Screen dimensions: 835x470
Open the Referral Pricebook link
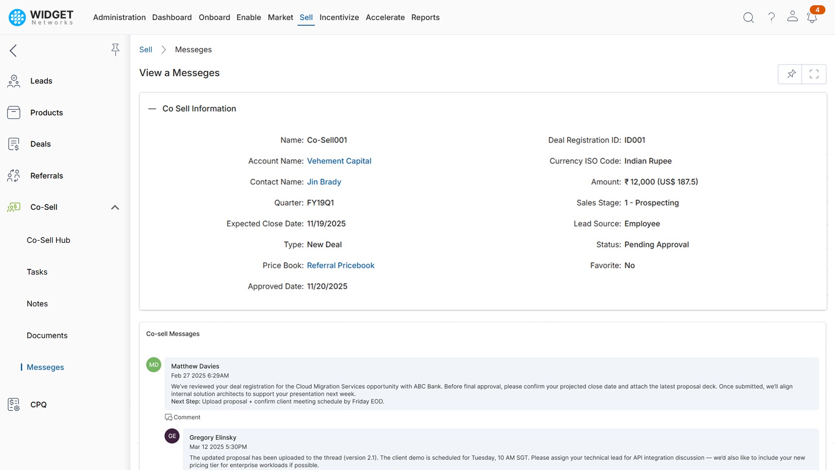coord(341,265)
